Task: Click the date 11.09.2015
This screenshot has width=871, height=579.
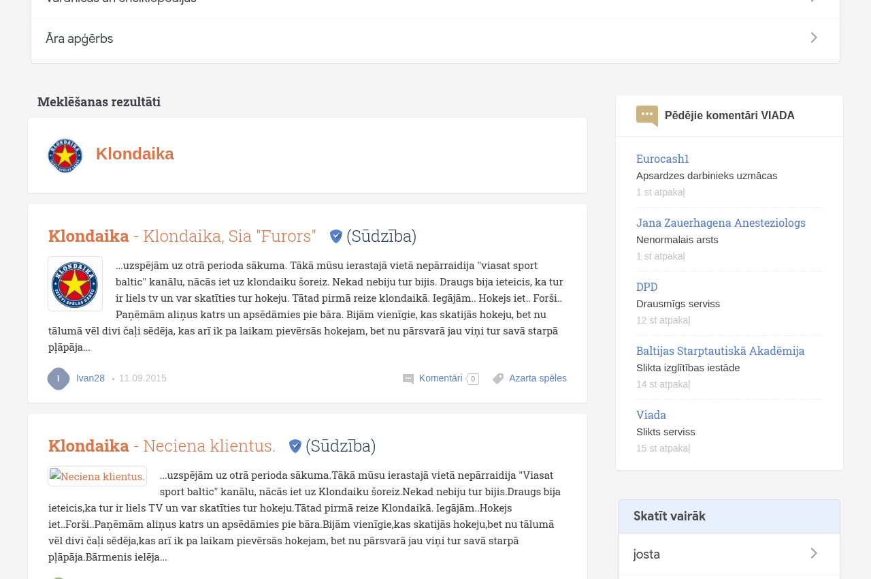Action: [143, 378]
